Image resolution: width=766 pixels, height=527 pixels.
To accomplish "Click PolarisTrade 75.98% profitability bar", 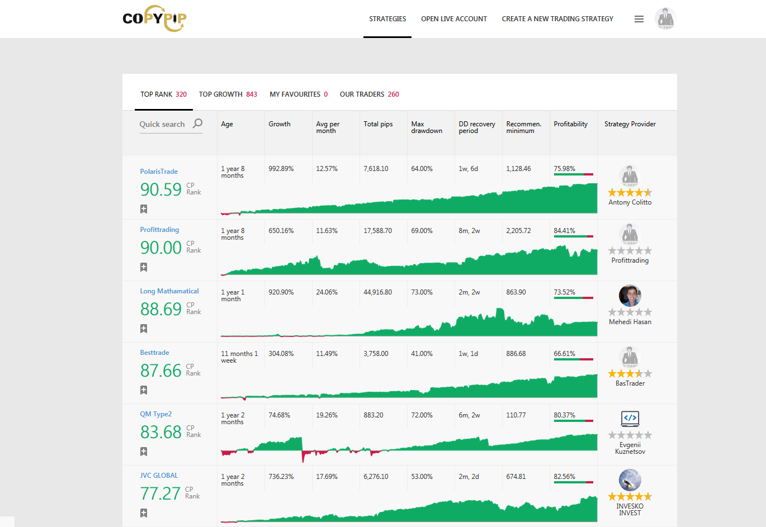I will tap(574, 175).
